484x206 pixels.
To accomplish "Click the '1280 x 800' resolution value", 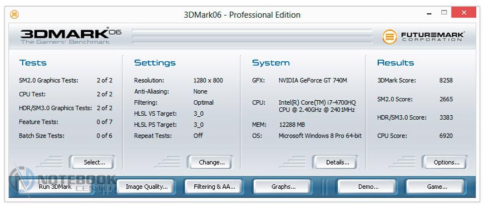I will 208,80.
